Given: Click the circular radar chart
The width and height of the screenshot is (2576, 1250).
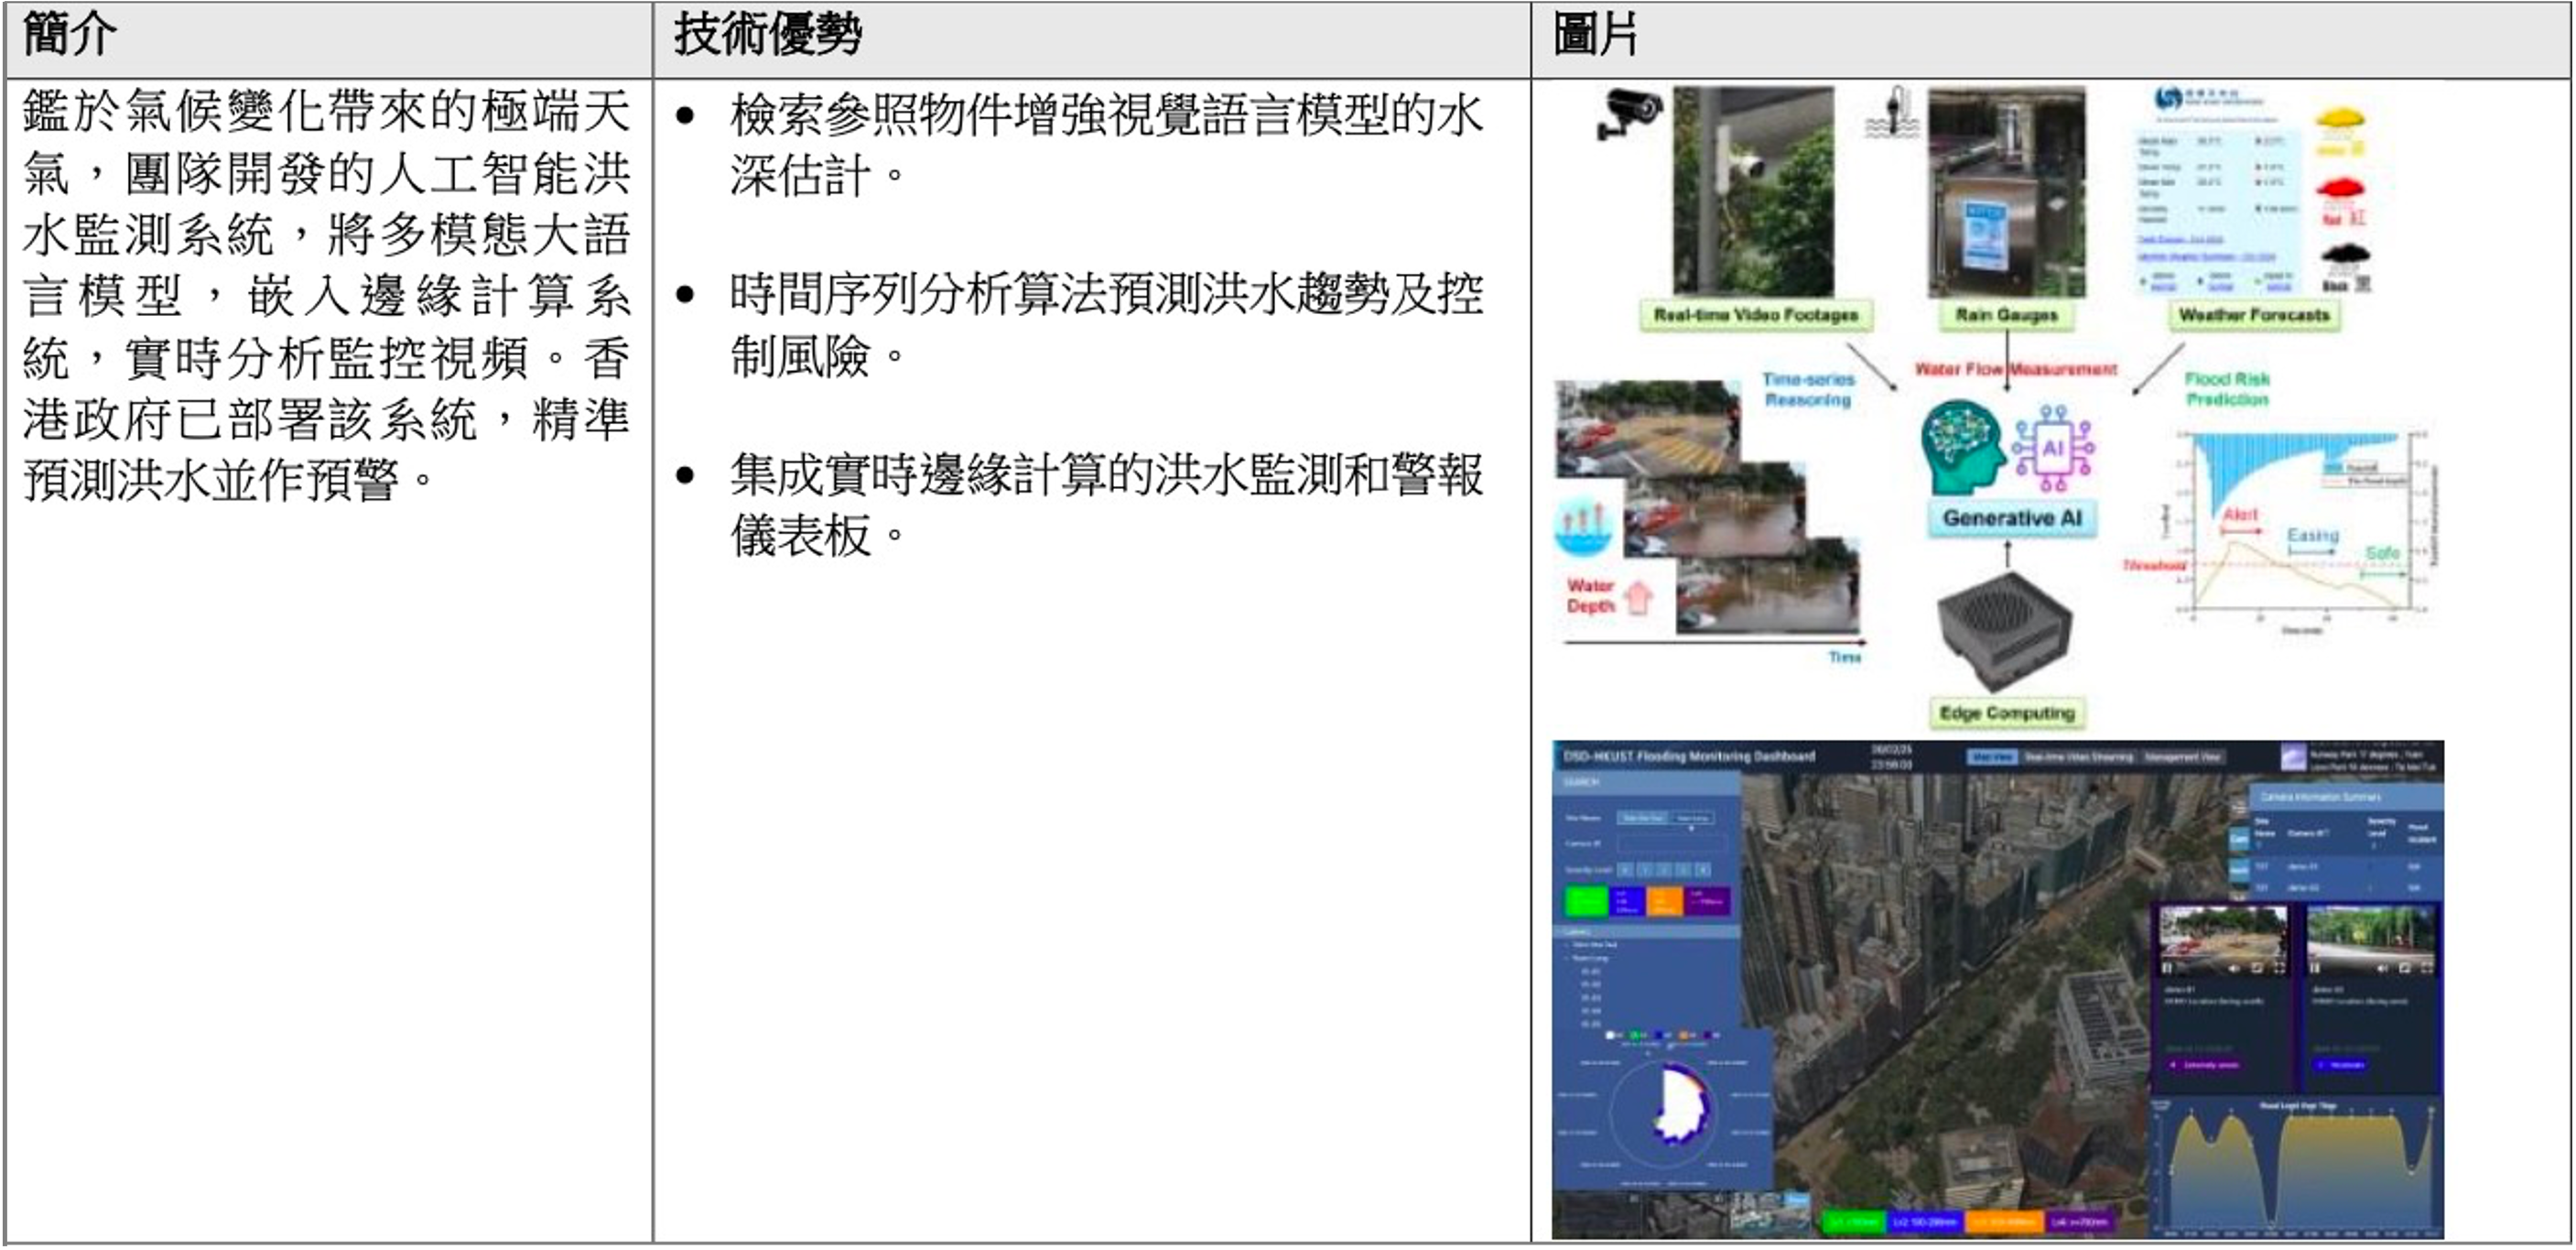Looking at the screenshot, I should (x=1663, y=1112).
